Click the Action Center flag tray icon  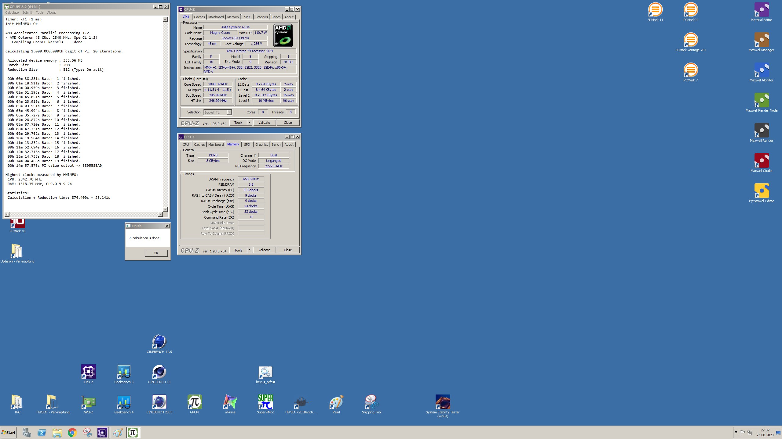742,432
